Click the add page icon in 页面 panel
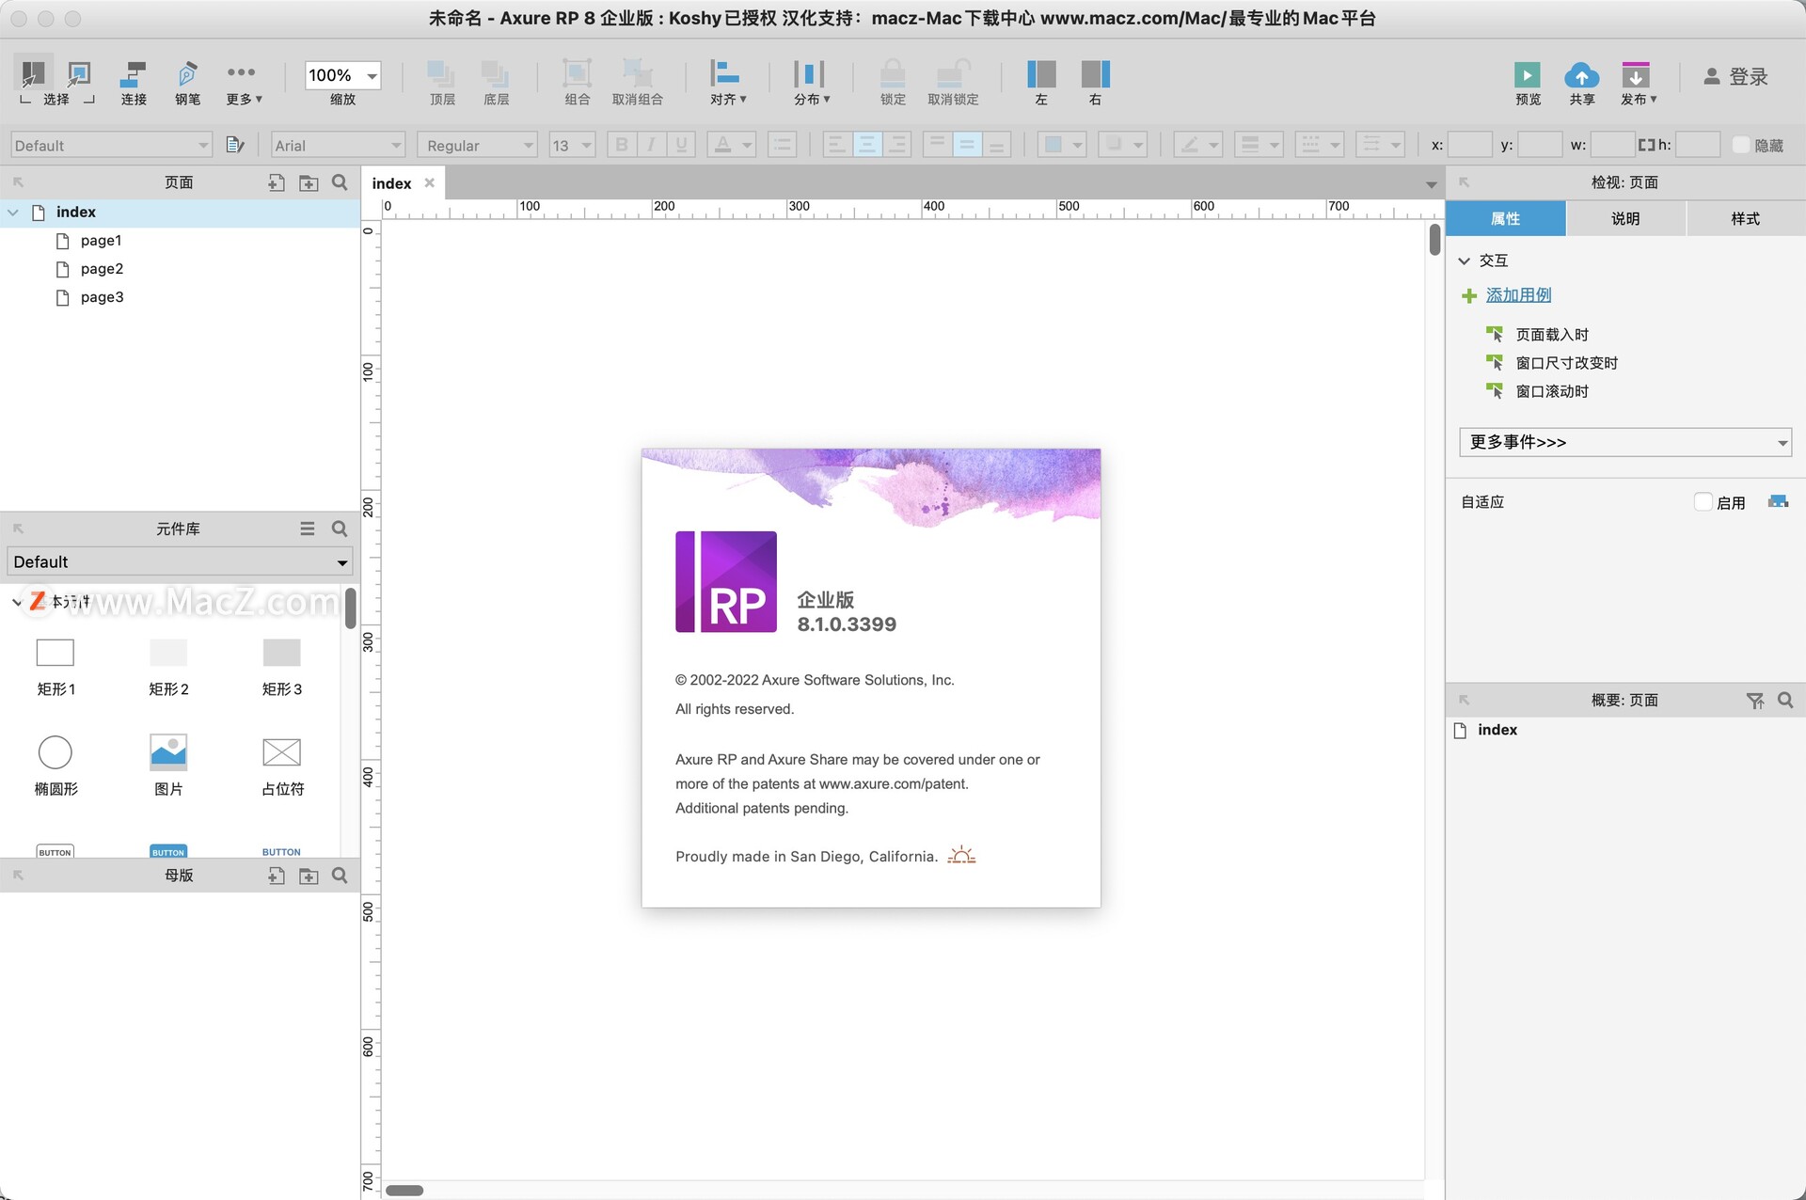 tap(276, 182)
